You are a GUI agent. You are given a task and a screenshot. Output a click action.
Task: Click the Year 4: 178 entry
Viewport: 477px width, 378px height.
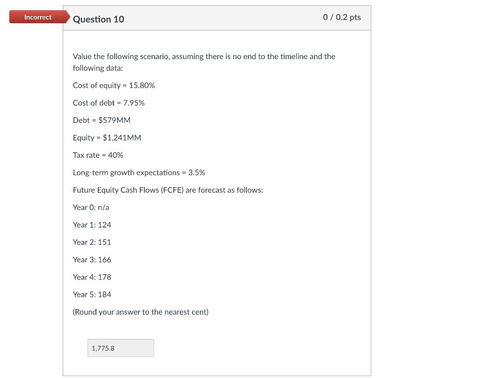[x=92, y=277]
